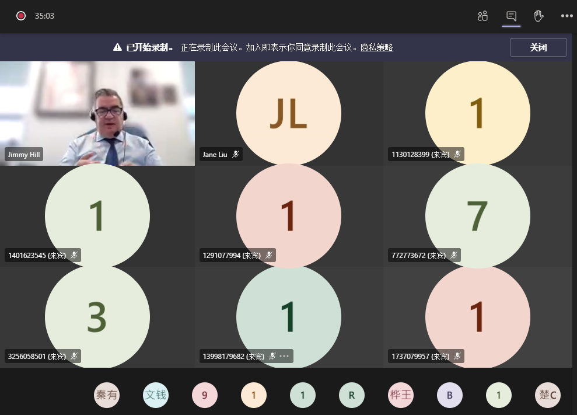Click the 桦王 participant avatar
The width and height of the screenshot is (577, 415).
pos(401,395)
